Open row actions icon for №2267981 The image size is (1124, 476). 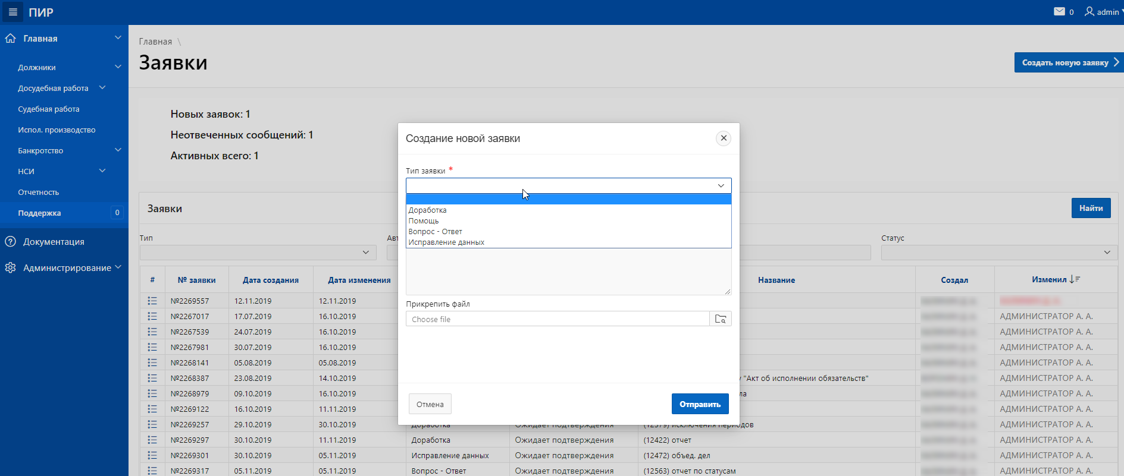[152, 347]
